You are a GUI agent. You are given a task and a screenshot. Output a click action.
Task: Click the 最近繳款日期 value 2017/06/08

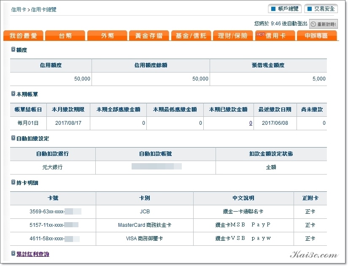click(275, 123)
